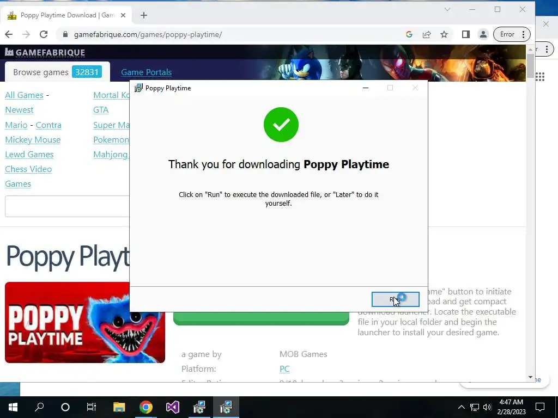The width and height of the screenshot is (558, 418).
Task: Click the share page icon
Action: coord(427,34)
